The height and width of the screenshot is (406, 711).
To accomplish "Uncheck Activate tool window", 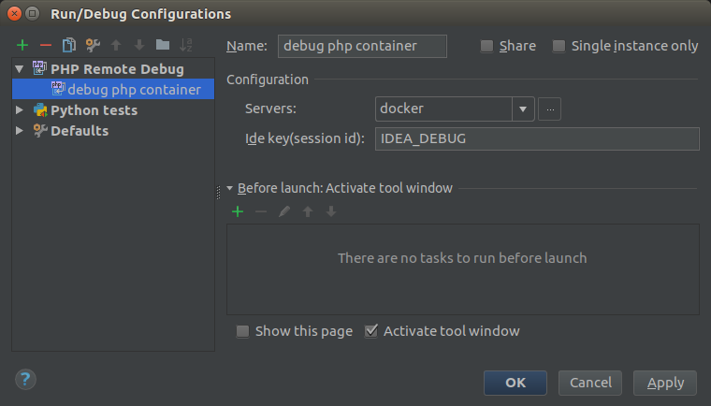I will (370, 331).
